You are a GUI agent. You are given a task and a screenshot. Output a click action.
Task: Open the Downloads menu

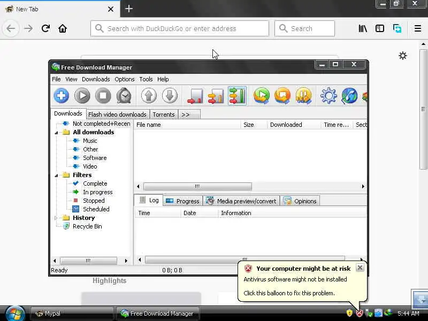[96, 79]
